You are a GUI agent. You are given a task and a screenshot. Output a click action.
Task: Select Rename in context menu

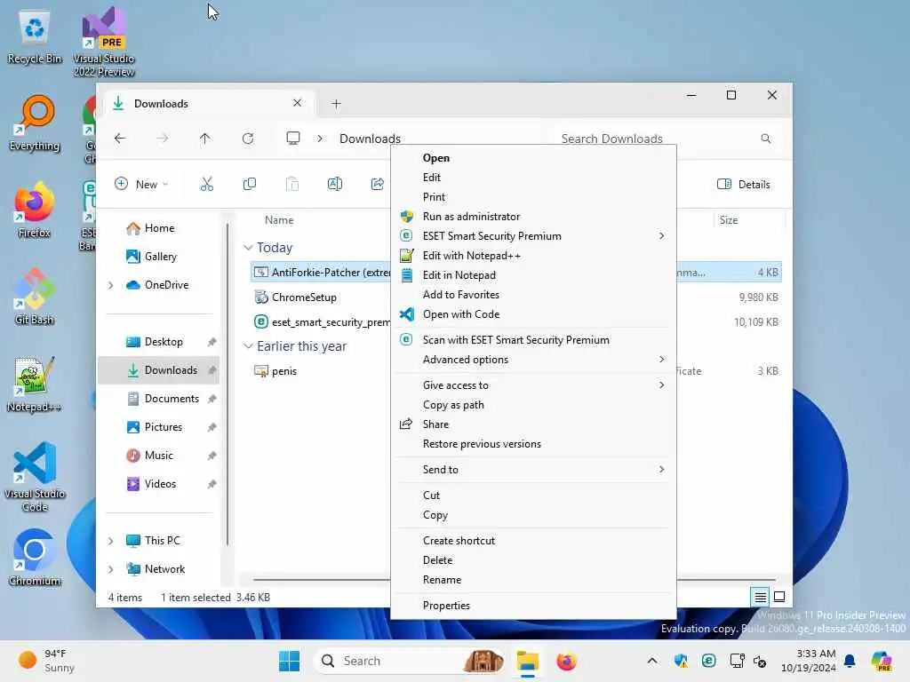click(533, 580)
